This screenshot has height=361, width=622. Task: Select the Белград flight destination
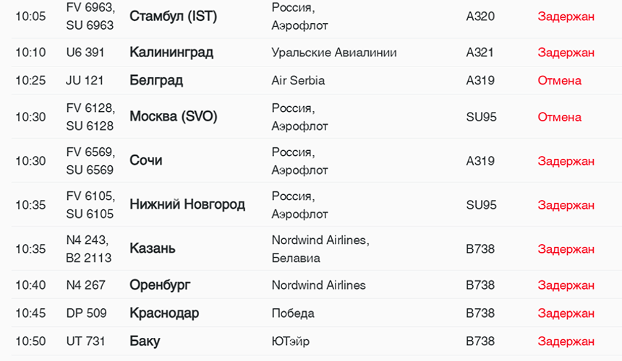[x=156, y=81]
